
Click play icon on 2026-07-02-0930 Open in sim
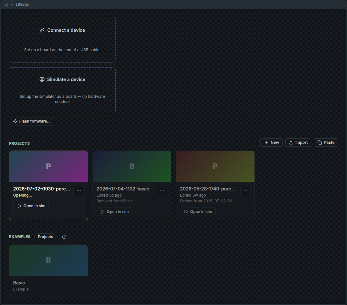(19, 206)
